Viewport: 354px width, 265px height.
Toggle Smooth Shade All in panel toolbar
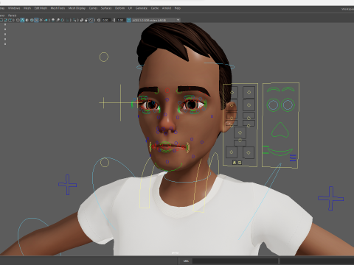(22, 20)
